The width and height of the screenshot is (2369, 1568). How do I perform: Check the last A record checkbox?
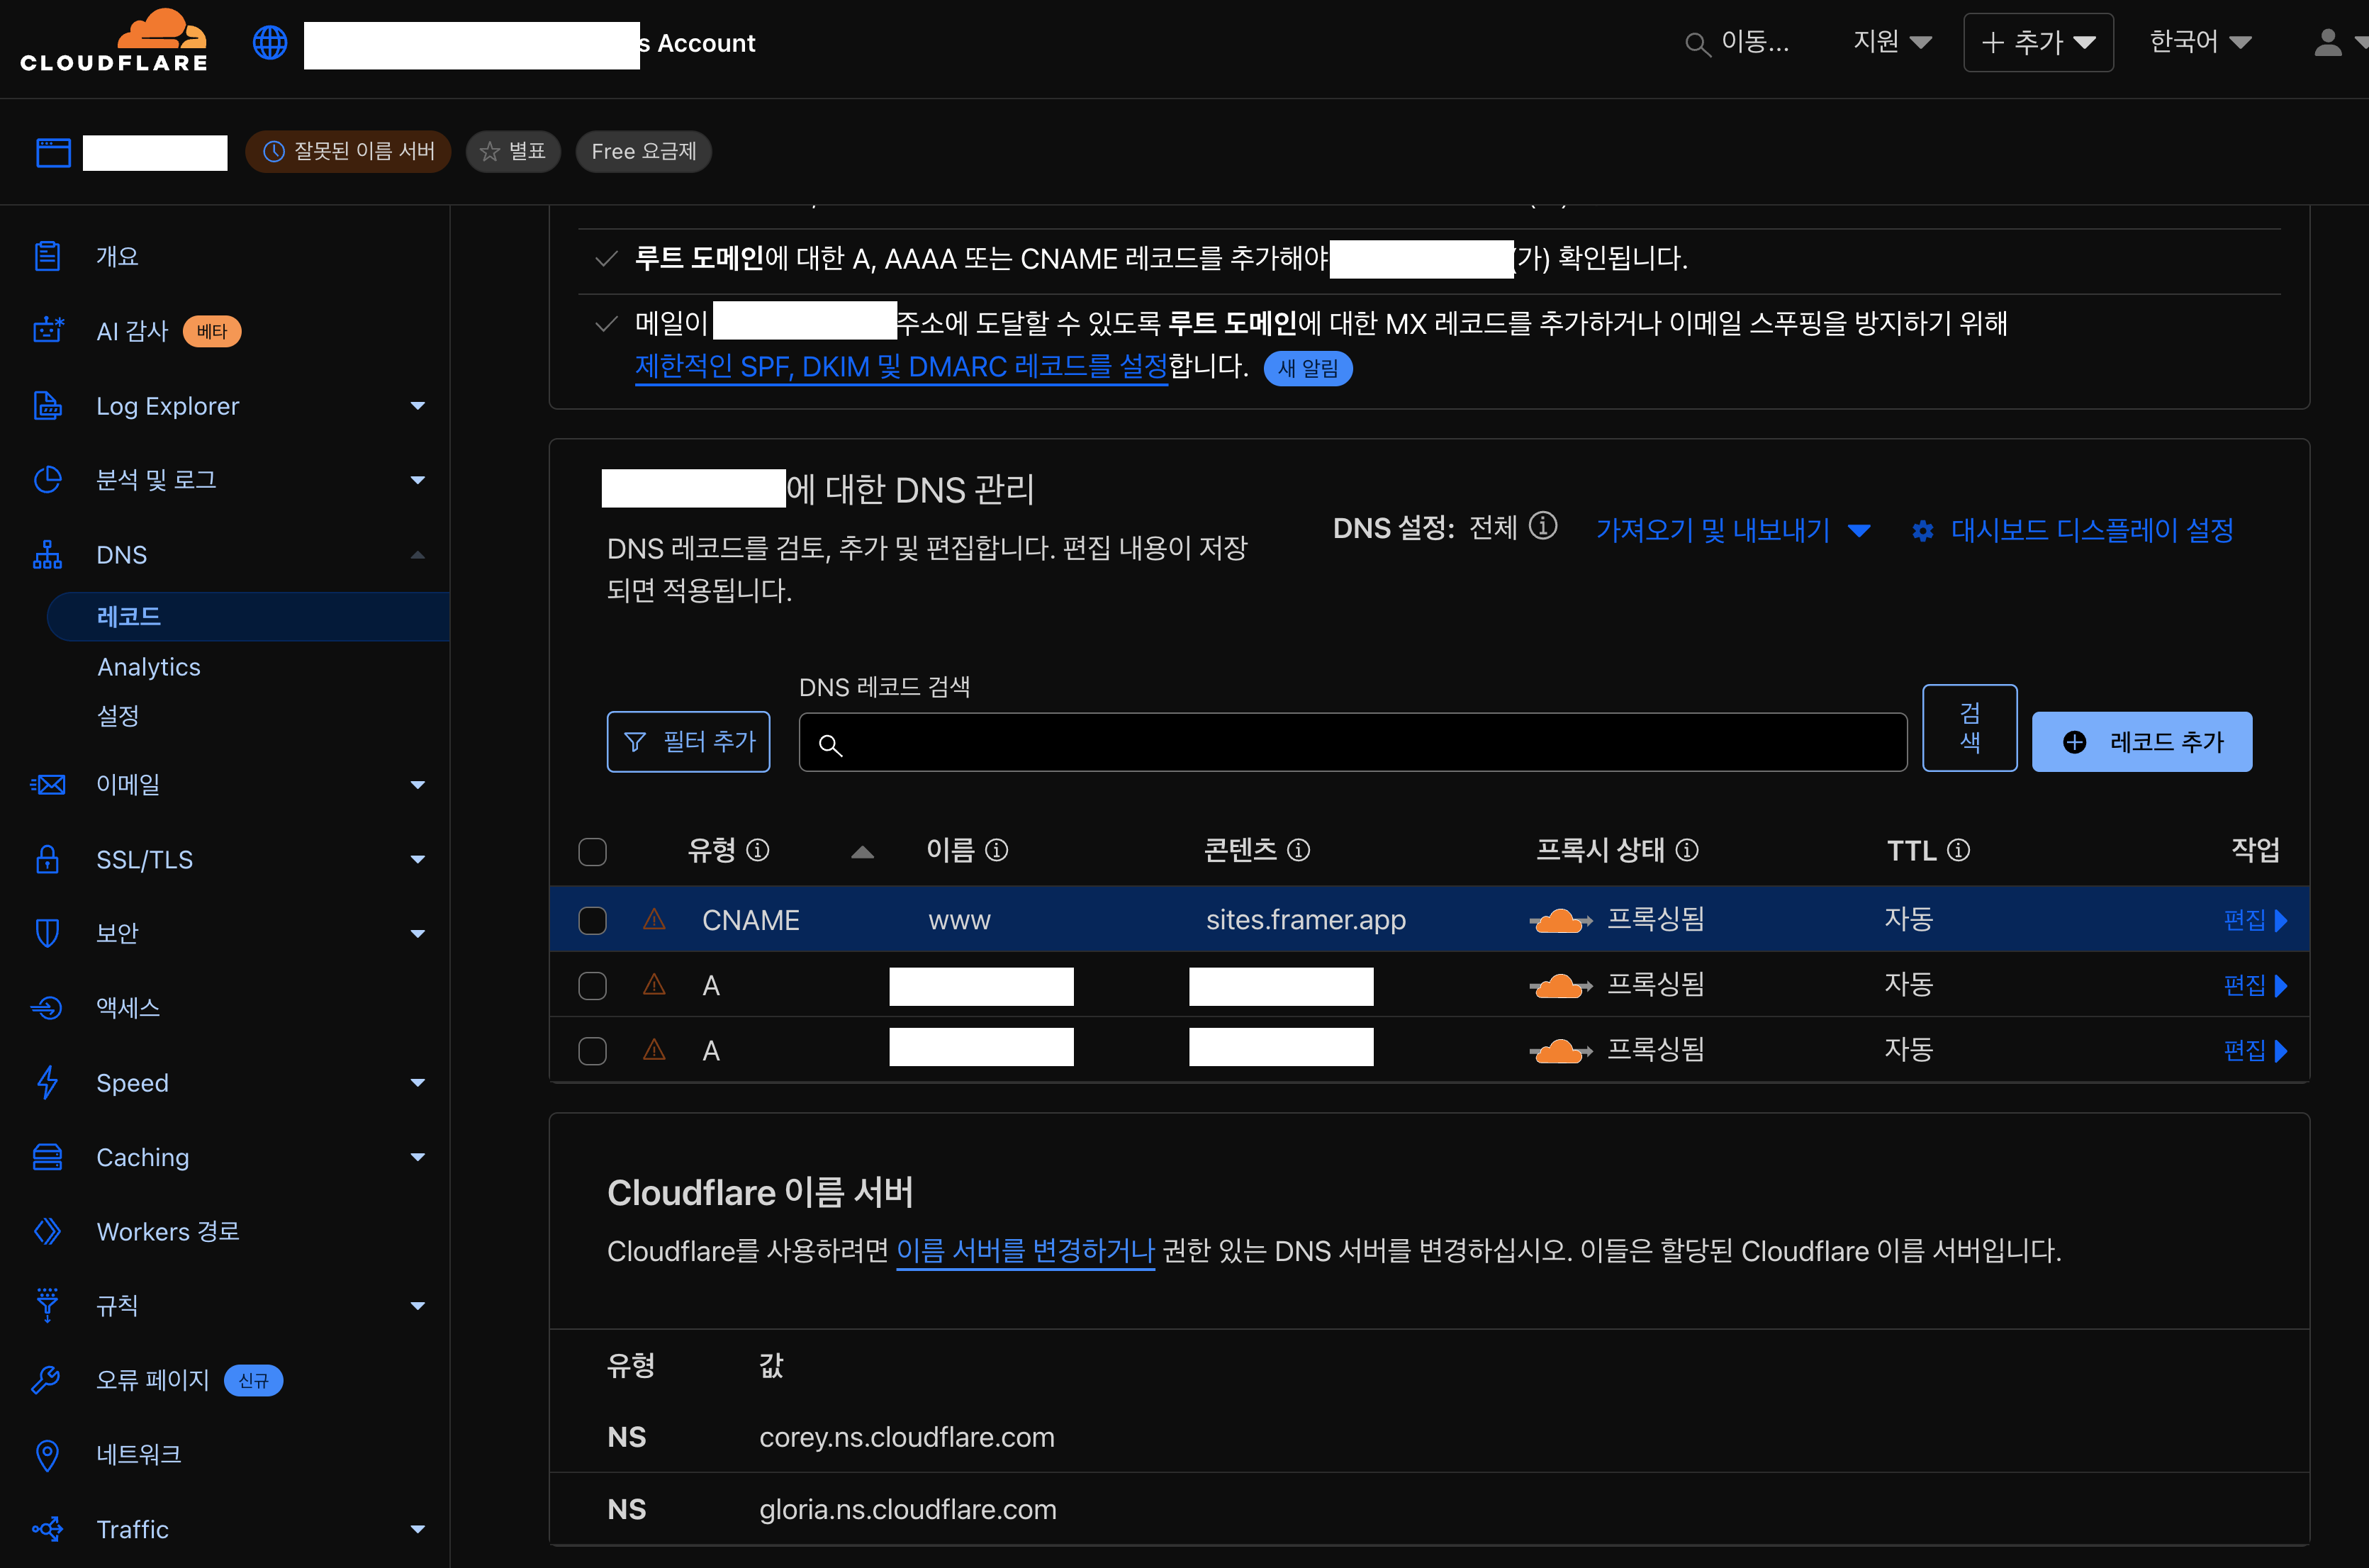(x=592, y=1050)
